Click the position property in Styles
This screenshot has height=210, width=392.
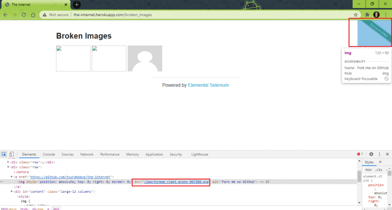[x=376, y=185]
